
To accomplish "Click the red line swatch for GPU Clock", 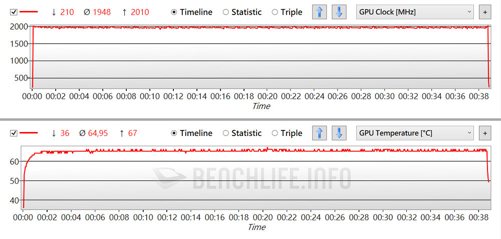I will point(29,12).
